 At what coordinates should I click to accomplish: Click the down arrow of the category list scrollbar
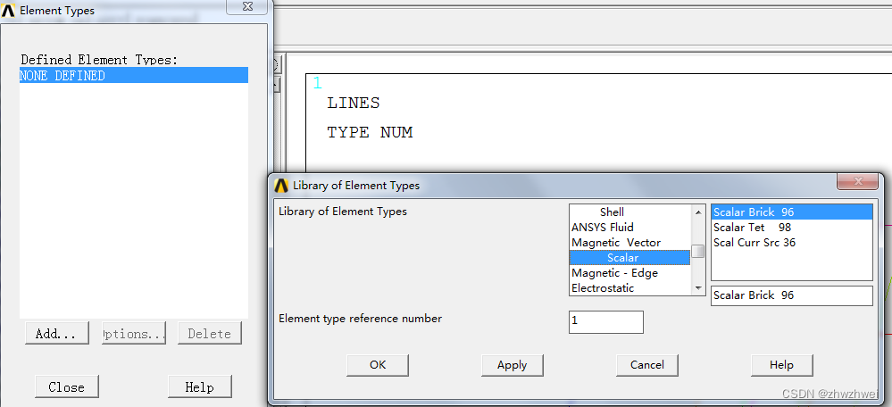pyautogui.click(x=698, y=288)
